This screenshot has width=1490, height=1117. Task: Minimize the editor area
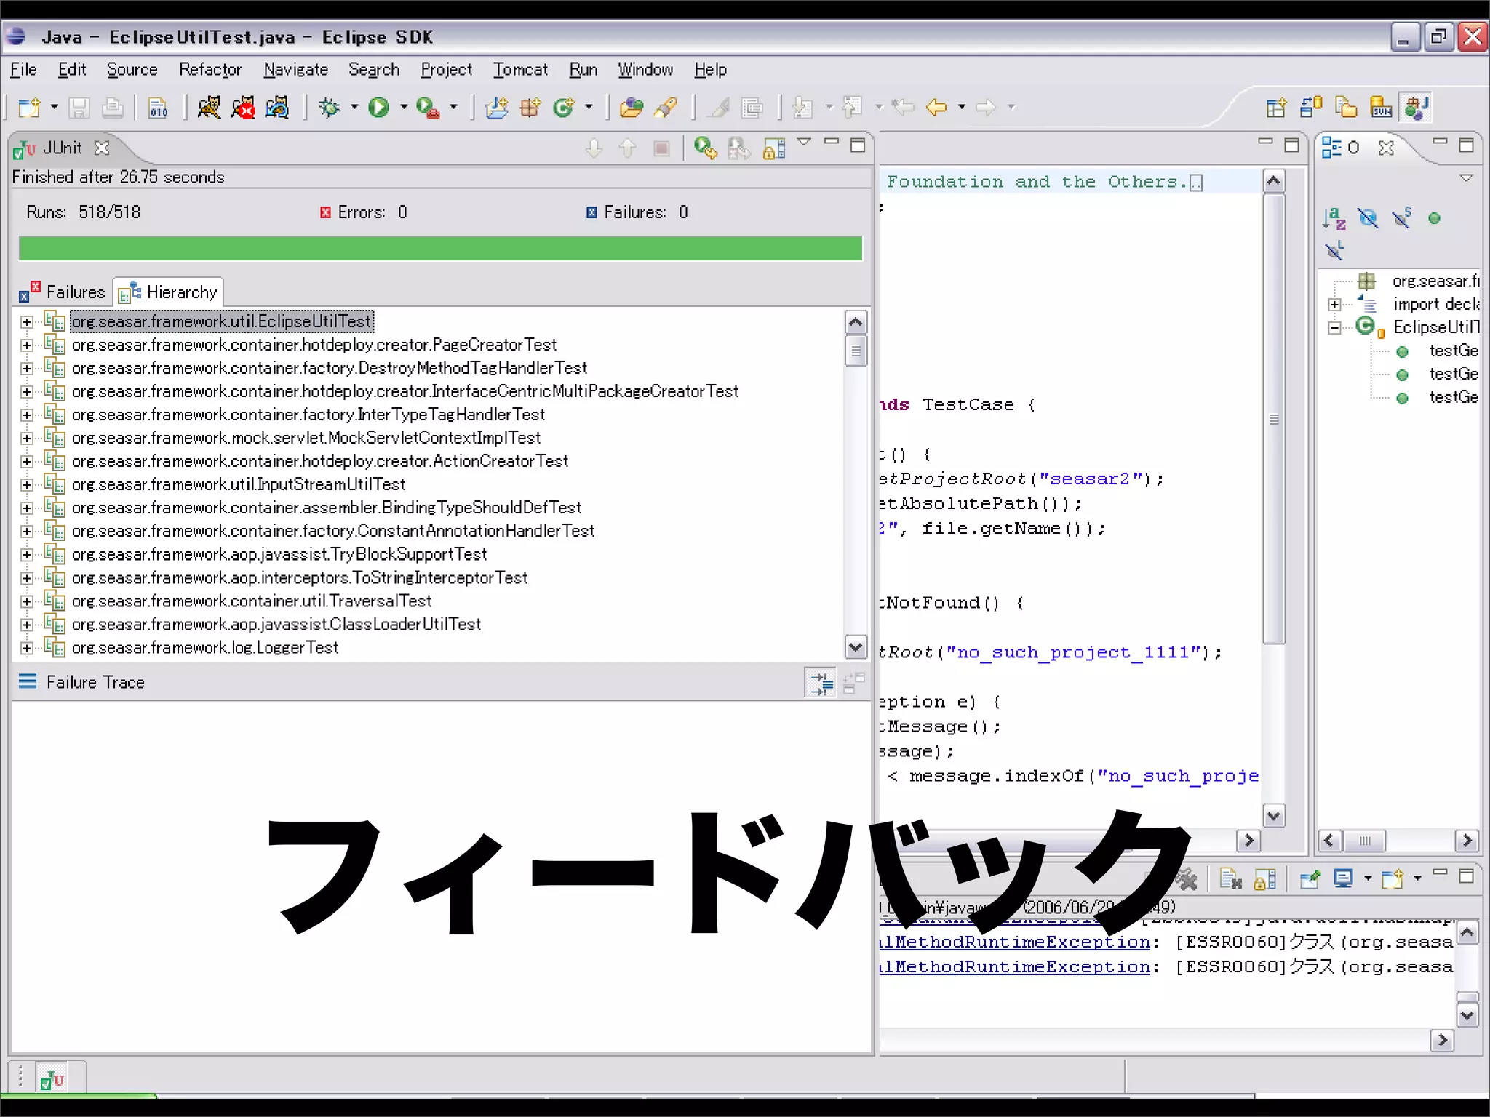1265,143
